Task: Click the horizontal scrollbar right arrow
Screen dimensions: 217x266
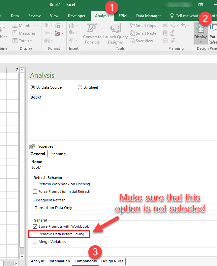Action: [x=16, y=263]
